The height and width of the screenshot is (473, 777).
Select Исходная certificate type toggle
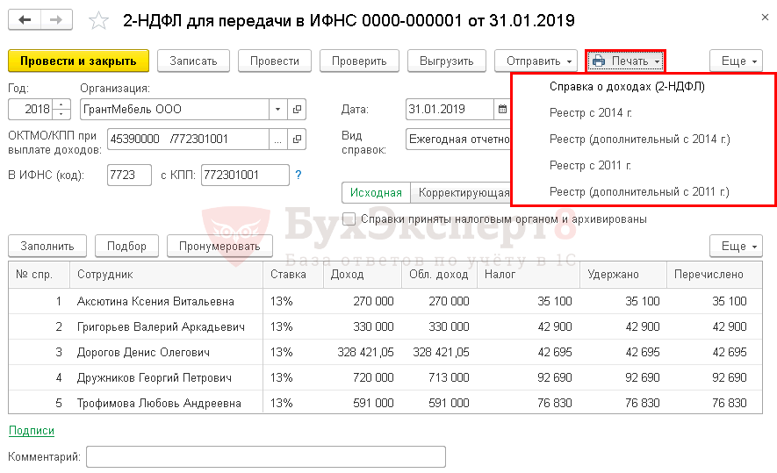click(x=376, y=193)
